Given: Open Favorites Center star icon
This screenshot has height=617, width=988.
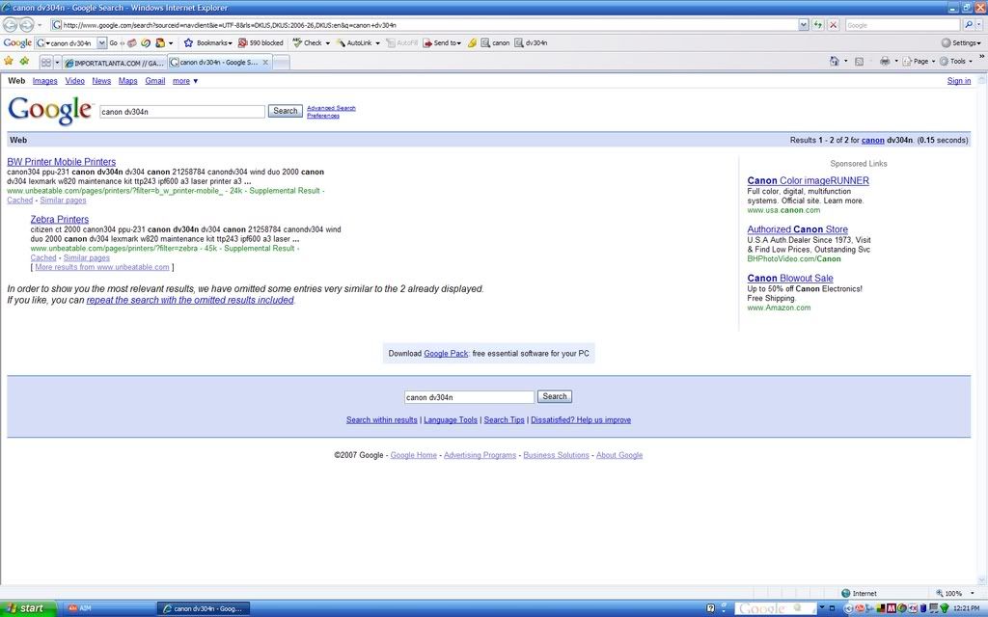Looking at the screenshot, I should coord(10,61).
